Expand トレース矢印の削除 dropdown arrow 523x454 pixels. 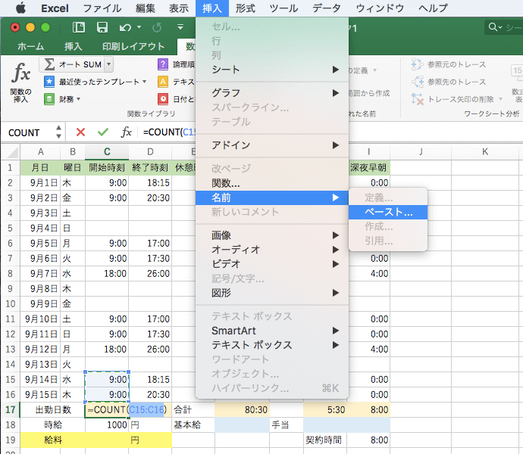pyautogui.click(x=500, y=99)
